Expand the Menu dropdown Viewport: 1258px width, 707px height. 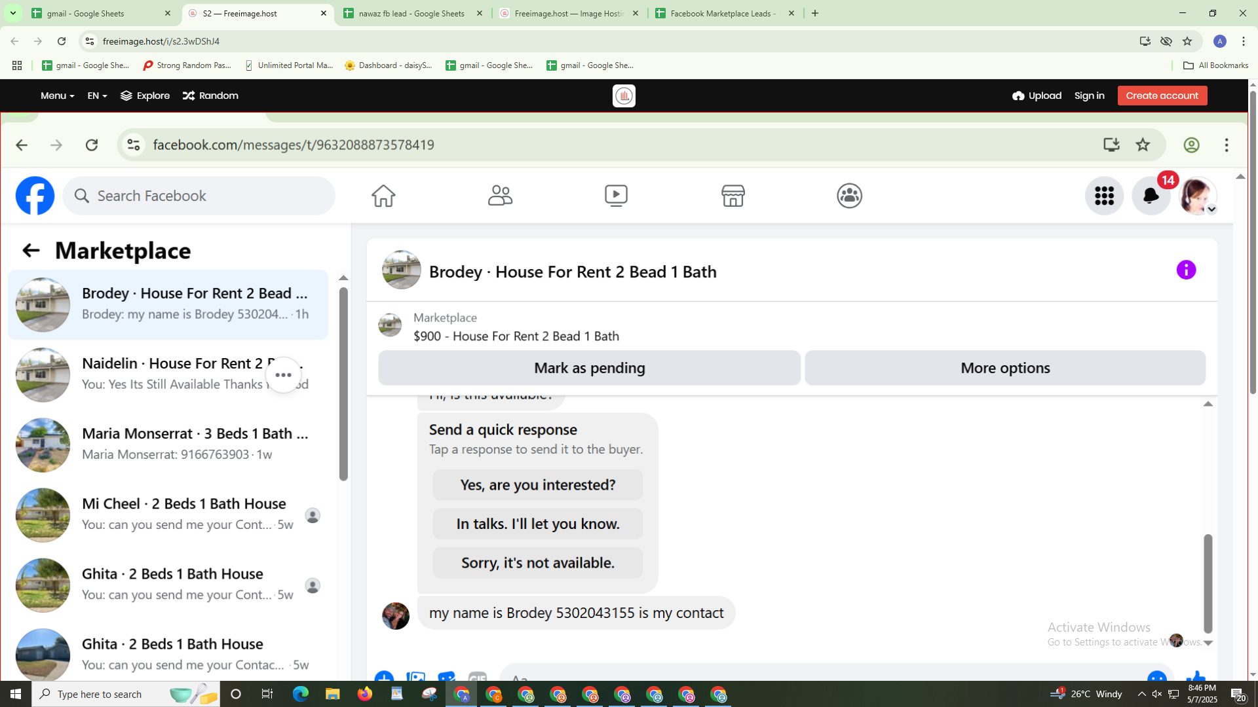pos(57,96)
